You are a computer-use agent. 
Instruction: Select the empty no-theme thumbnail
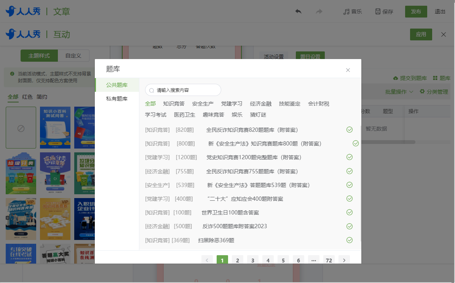click(21, 128)
